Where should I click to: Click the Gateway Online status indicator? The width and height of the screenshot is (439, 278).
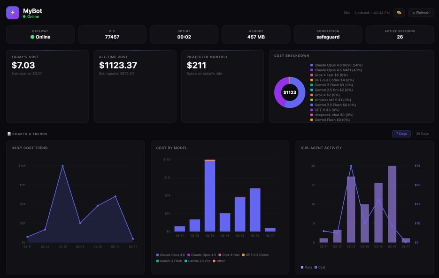tap(32, 37)
